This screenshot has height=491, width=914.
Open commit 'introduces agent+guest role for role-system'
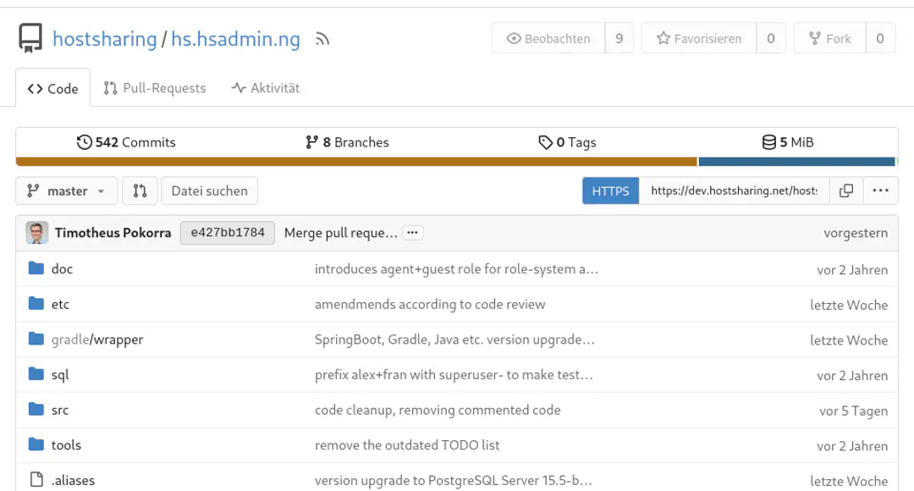456,269
